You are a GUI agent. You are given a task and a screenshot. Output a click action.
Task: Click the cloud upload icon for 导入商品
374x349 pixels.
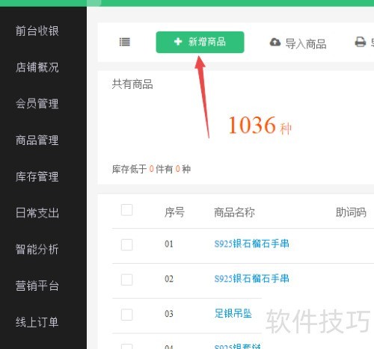pyautogui.click(x=275, y=42)
